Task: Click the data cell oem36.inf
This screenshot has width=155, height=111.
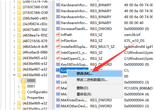Action: click(132, 35)
